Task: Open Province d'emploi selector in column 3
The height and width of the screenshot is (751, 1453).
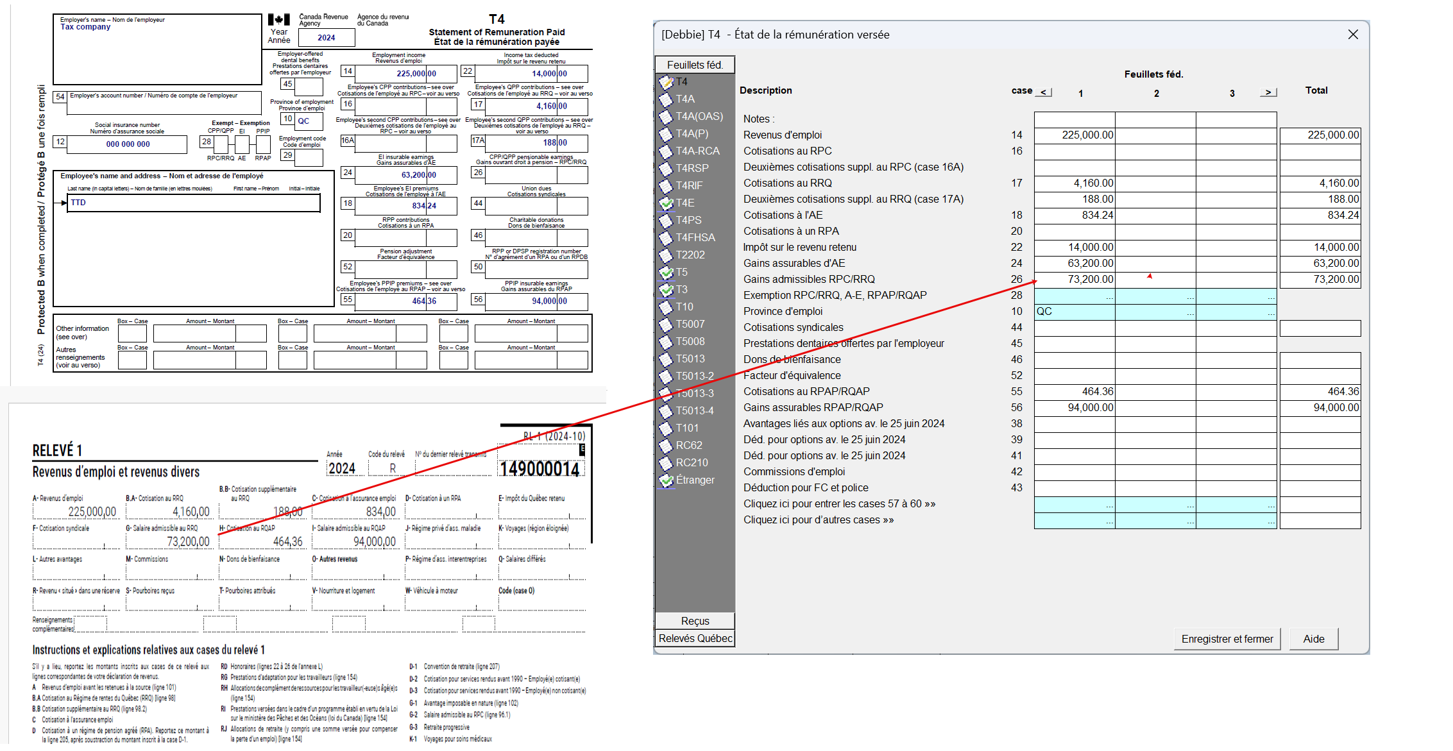Action: [1236, 312]
